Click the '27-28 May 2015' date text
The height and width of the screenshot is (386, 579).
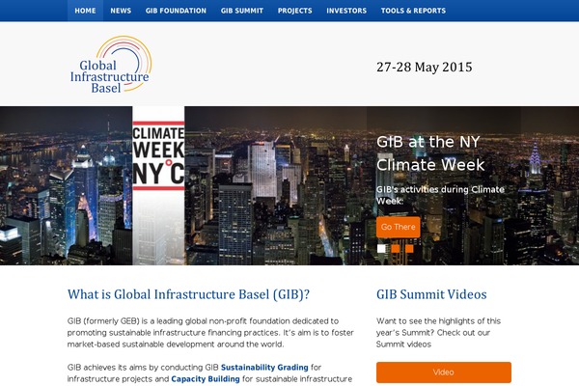pos(425,68)
